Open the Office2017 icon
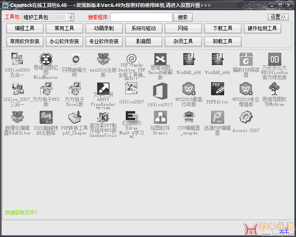The width and height of the screenshot is (296, 237). [160, 91]
